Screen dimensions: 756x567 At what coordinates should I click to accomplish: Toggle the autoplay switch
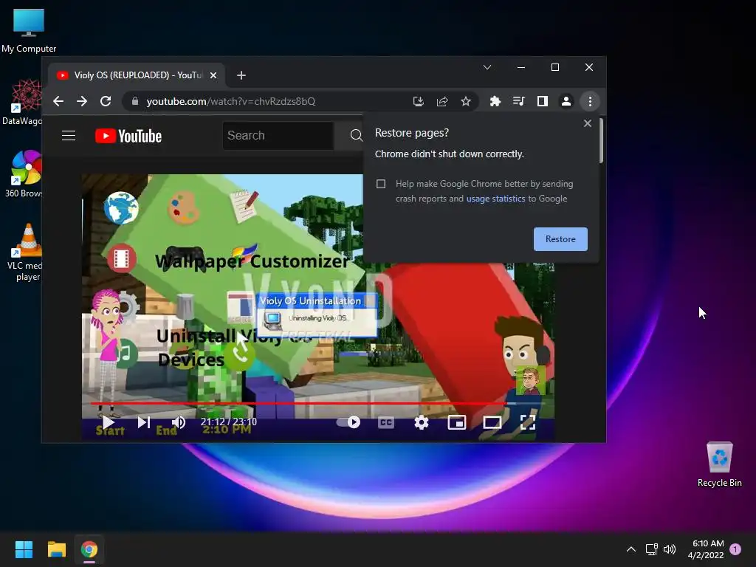point(348,422)
